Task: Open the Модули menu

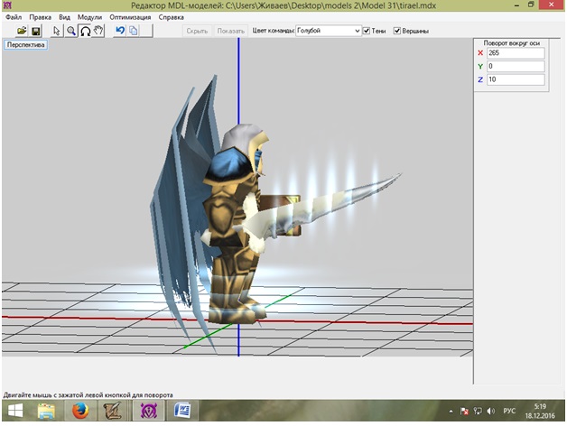Action: pos(90,17)
